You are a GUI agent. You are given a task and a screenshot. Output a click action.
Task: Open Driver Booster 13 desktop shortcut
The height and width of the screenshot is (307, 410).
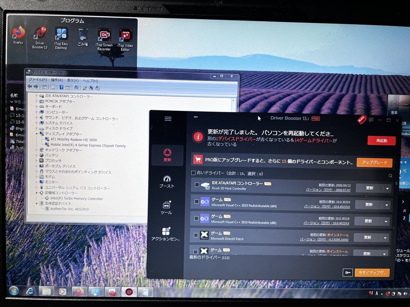40,38
